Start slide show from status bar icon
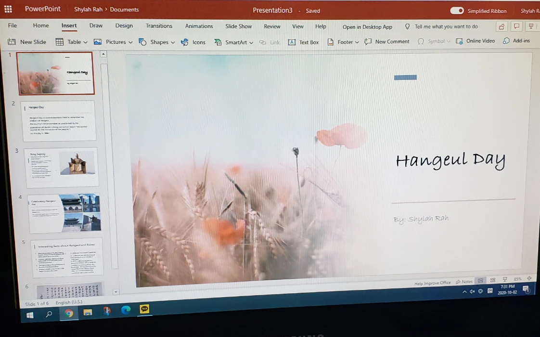The width and height of the screenshot is (540, 337). click(x=505, y=279)
